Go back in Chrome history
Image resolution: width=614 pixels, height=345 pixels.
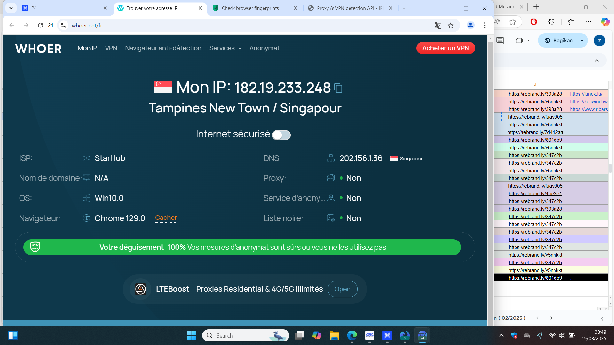pyautogui.click(x=12, y=25)
